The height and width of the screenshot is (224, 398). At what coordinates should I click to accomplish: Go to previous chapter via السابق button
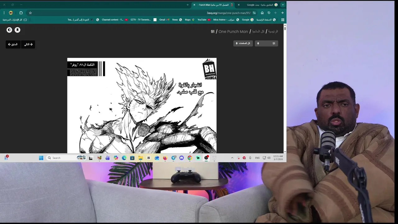coord(13,44)
